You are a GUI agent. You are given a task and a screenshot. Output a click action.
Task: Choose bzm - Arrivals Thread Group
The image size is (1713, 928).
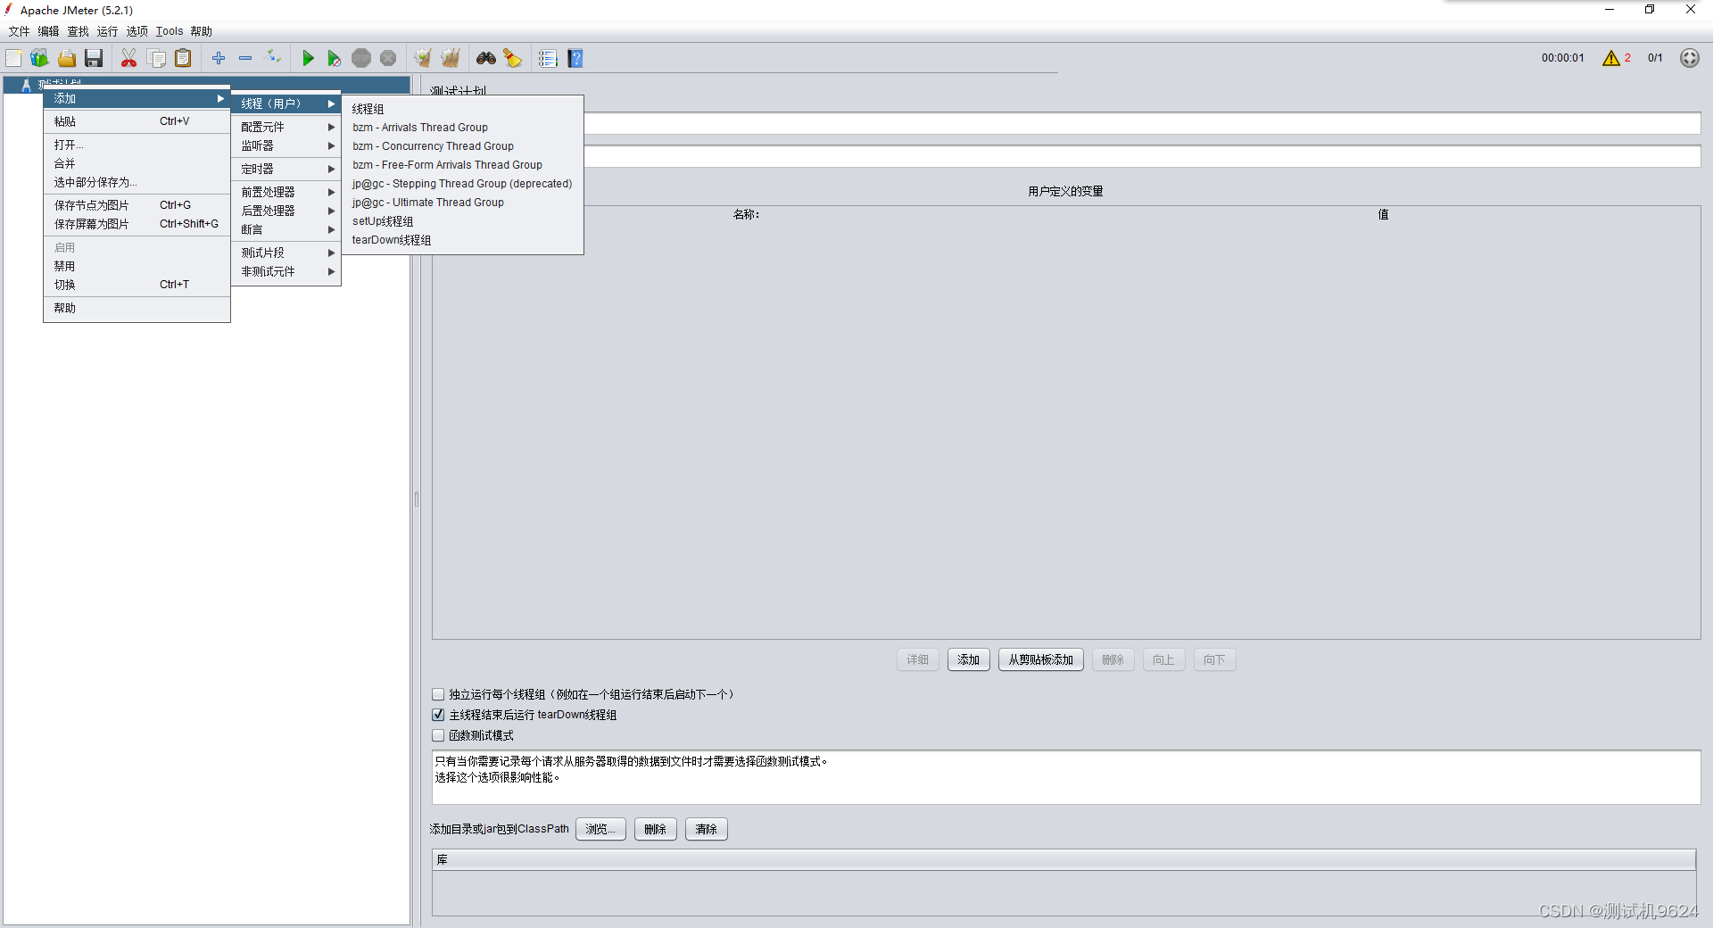pyautogui.click(x=463, y=128)
